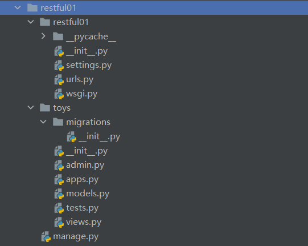Collapse the migrations folder
The width and height of the screenshot is (308, 246).
point(43,122)
